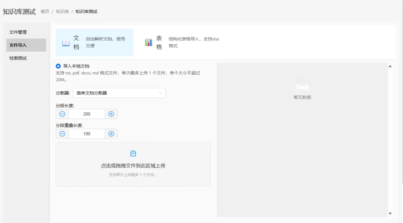Click the table chart icon
The image size is (403, 223).
[149, 42]
